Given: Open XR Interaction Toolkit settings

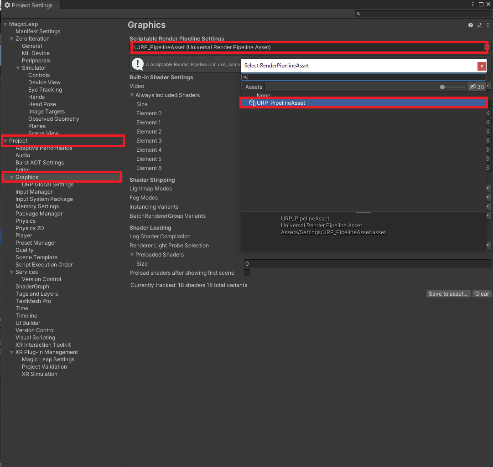Looking at the screenshot, I should (43, 345).
